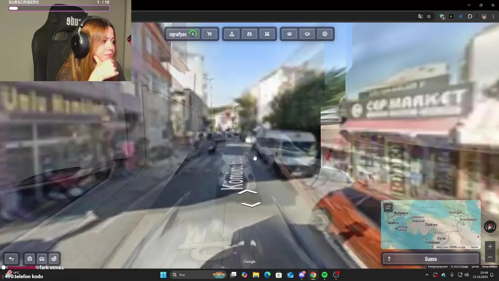Bookmark page with the star icon

[429, 16]
